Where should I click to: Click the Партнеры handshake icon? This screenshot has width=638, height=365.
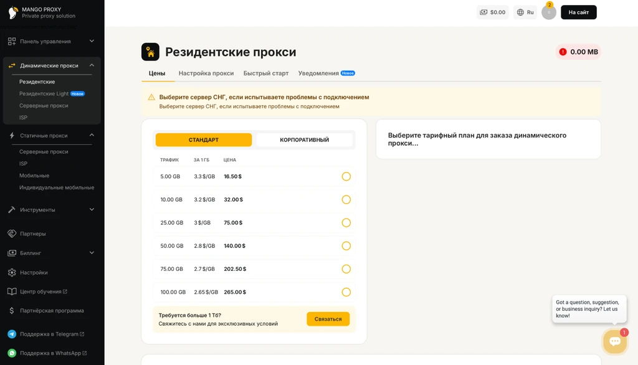click(x=12, y=234)
